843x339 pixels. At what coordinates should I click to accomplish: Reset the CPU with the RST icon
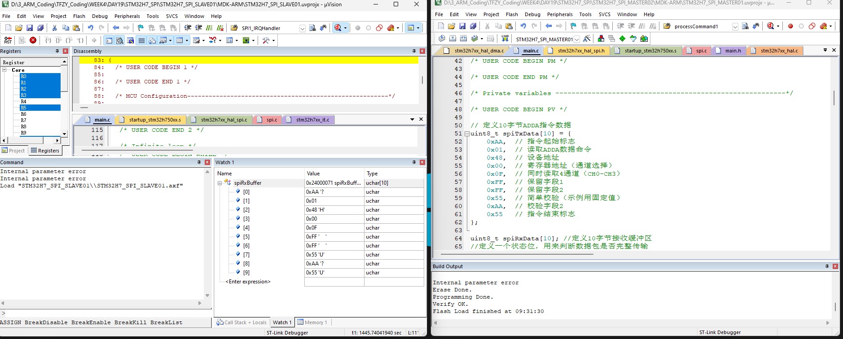[8, 40]
